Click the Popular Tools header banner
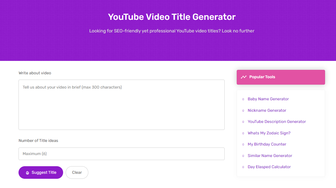Screen dimensions: 336x188 pos(281,77)
